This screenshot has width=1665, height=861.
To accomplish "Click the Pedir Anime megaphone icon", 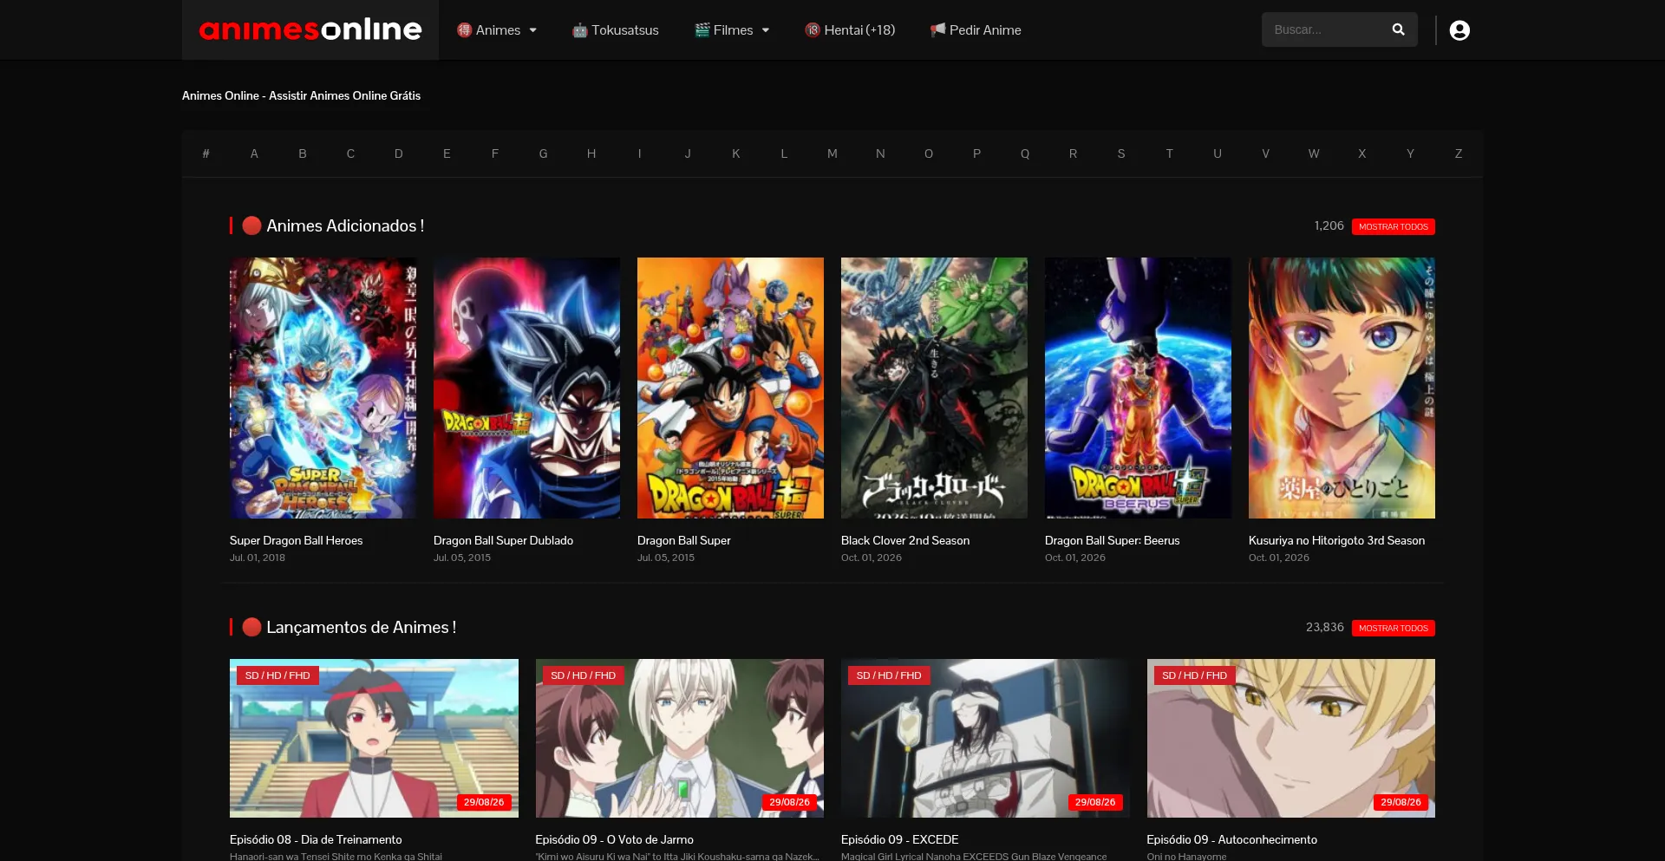I will tap(937, 29).
